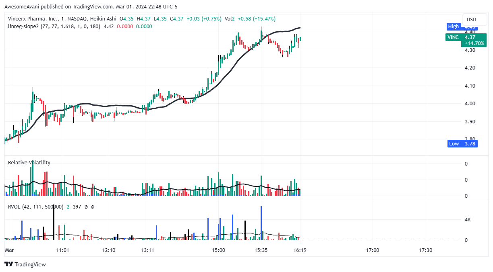Image resolution: width=493 pixels, height=272 pixels.
Task: Click the 4.20 price axis label
Action: [x=470, y=68]
